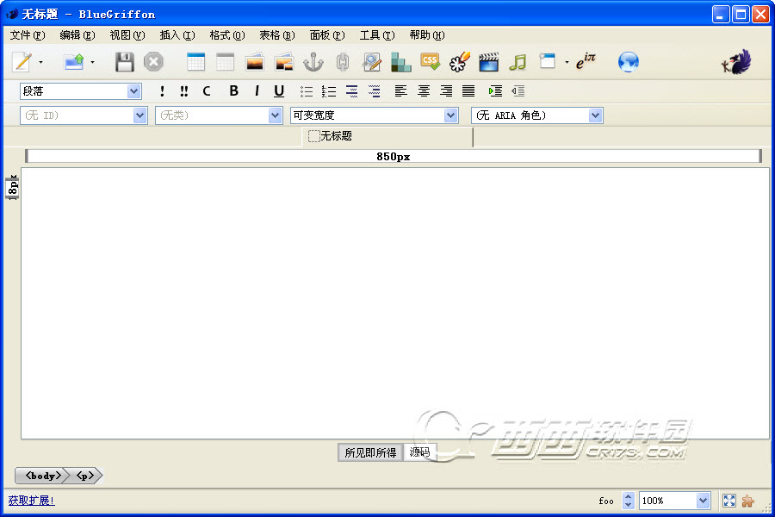Click the globe browser preview icon
Image resolution: width=775 pixels, height=517 pixels.
pos(629,62)
